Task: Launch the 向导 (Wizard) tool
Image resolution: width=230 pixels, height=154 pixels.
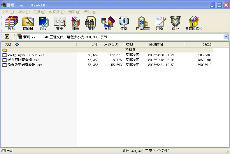Action: (108, 23)
